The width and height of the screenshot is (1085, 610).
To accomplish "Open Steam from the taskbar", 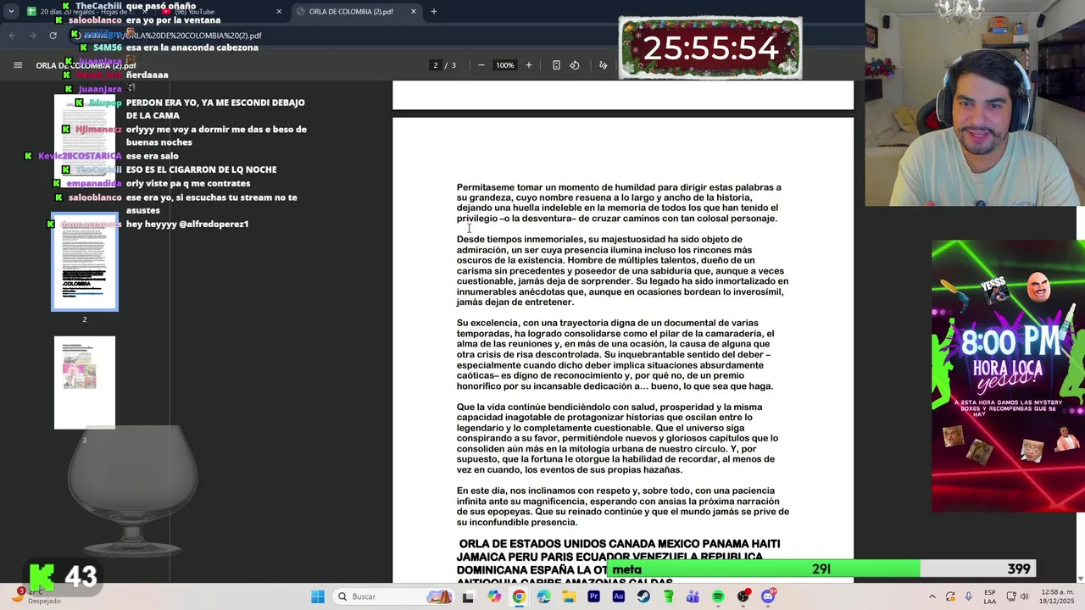I will (x=643, y=596).
